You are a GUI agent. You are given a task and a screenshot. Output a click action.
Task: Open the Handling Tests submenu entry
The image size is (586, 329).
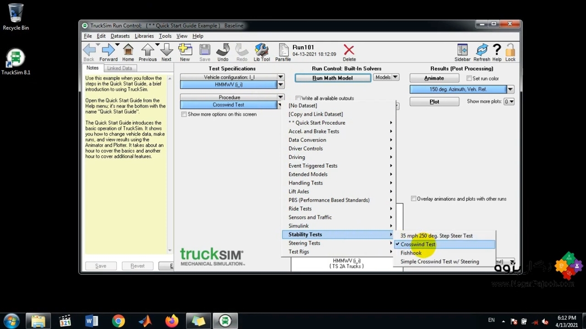pos(305,183)
